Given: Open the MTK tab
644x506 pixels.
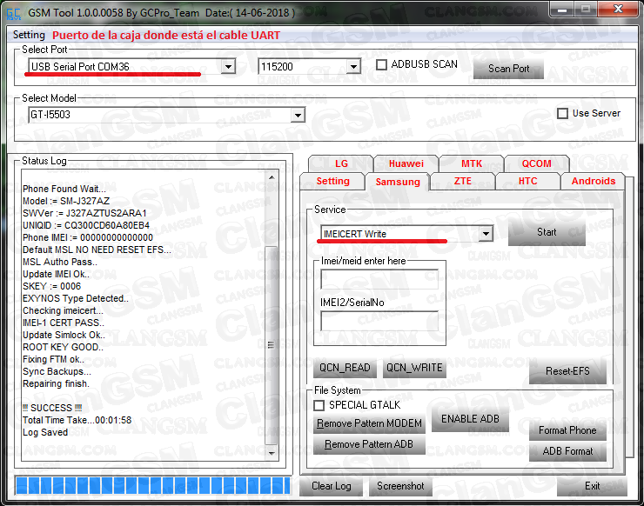Looking at the screenshot, I should (x=472, y=163).
